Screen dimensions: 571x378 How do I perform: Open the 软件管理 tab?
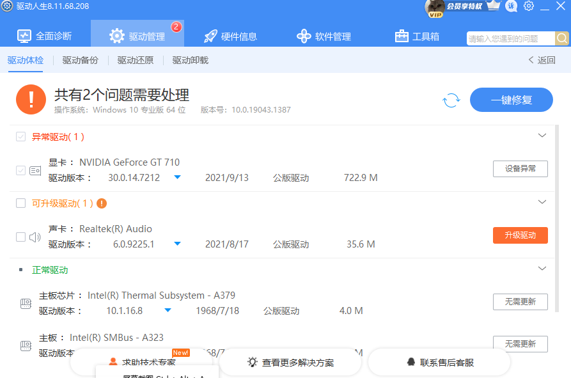pyautogui.click(x=324, y=36)
